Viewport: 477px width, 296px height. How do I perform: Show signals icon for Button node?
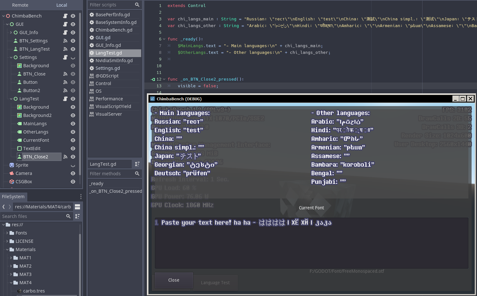click(x=65, y=82)
